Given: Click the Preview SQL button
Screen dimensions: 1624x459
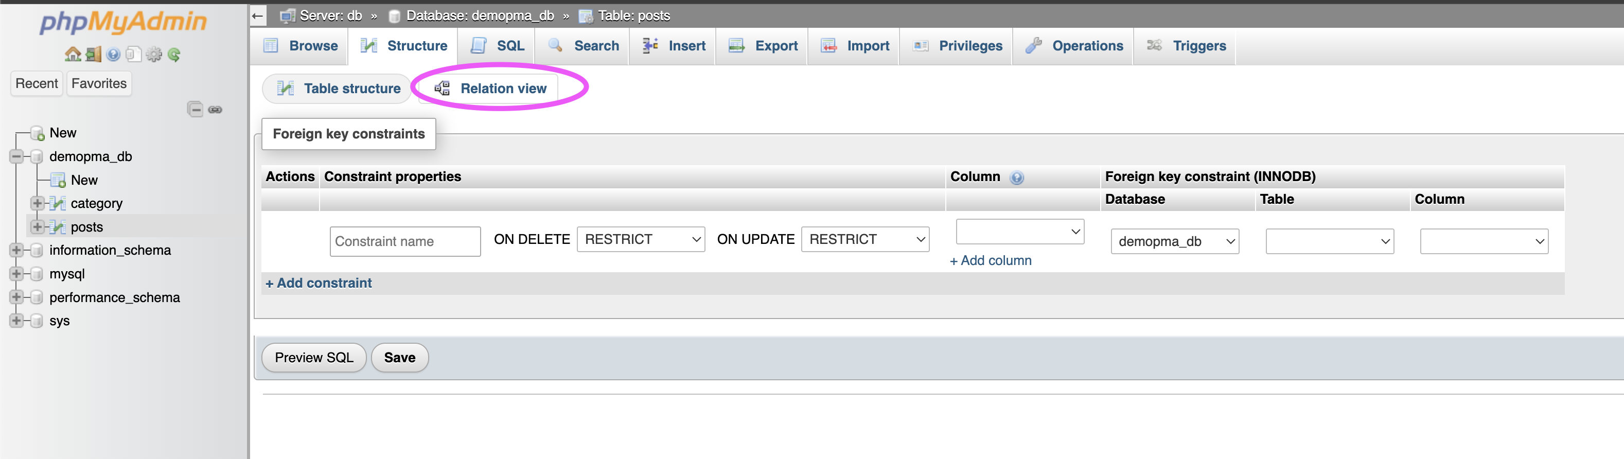Looking at the screenshot, I should 313,358.
